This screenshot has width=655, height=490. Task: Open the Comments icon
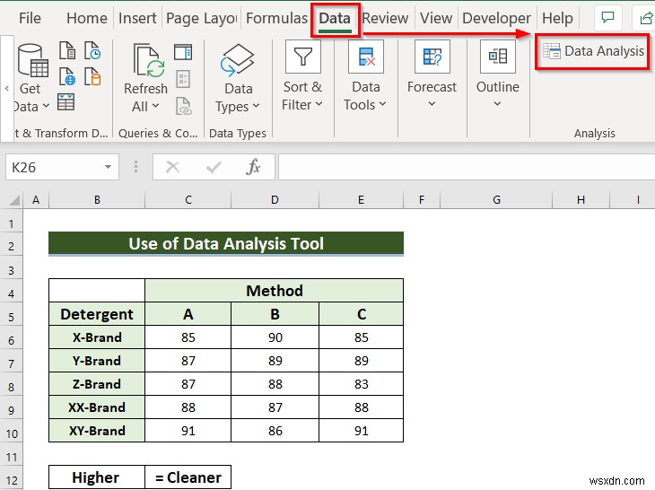[607, 18]
